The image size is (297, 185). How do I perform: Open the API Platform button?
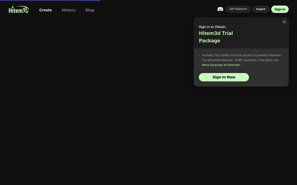(238, 9)
